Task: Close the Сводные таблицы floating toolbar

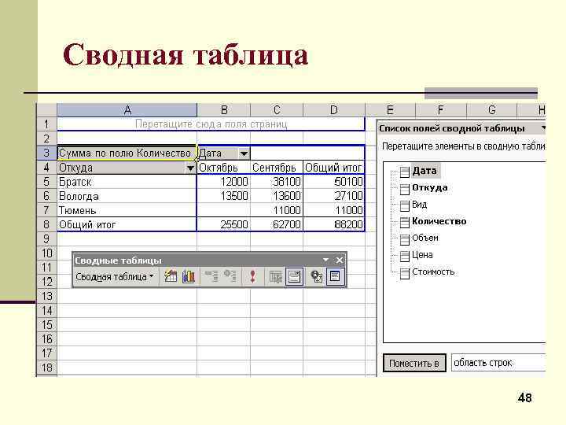Action: click(340, 261)
